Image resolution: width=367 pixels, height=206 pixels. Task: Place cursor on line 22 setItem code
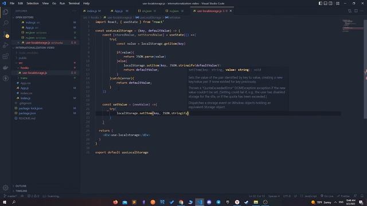coord(153,113)
